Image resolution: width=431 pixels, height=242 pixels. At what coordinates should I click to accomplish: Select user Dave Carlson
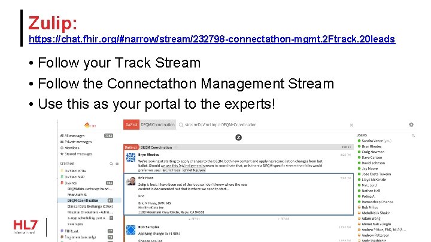click(x=372, y=158)
